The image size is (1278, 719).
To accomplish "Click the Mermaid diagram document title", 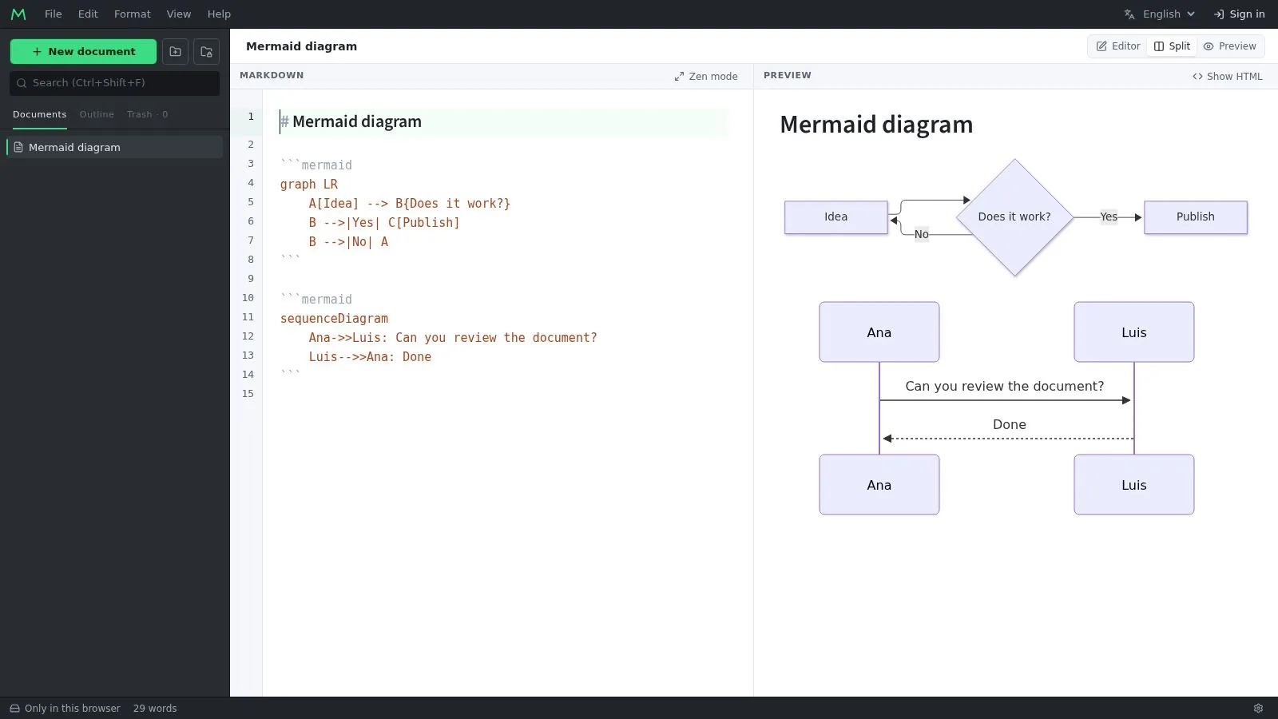I will pyautogui.click(x=301, y=46).
